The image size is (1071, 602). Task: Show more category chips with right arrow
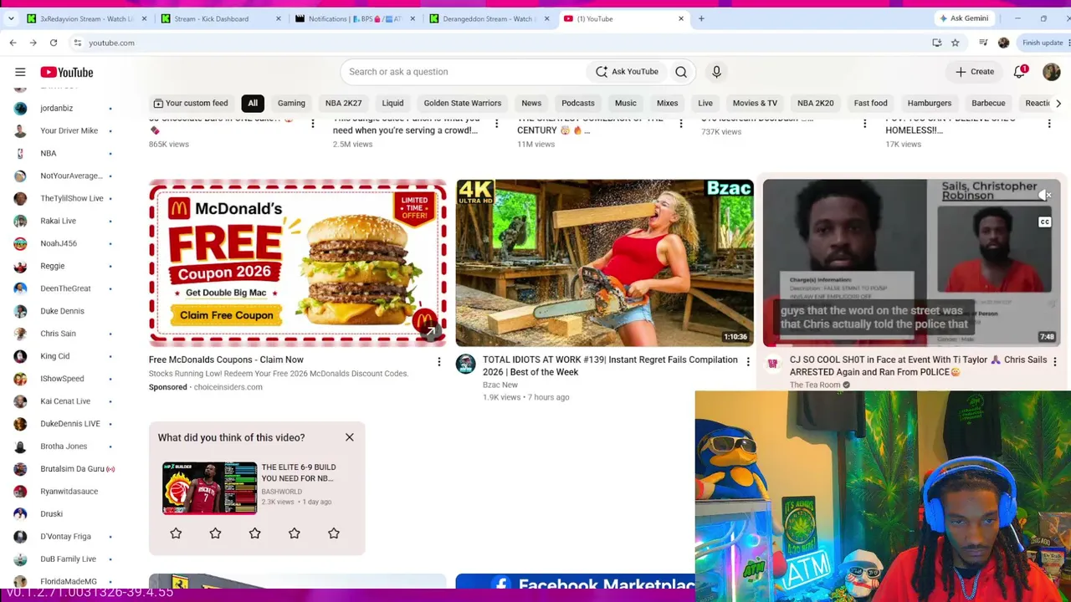1058,104
